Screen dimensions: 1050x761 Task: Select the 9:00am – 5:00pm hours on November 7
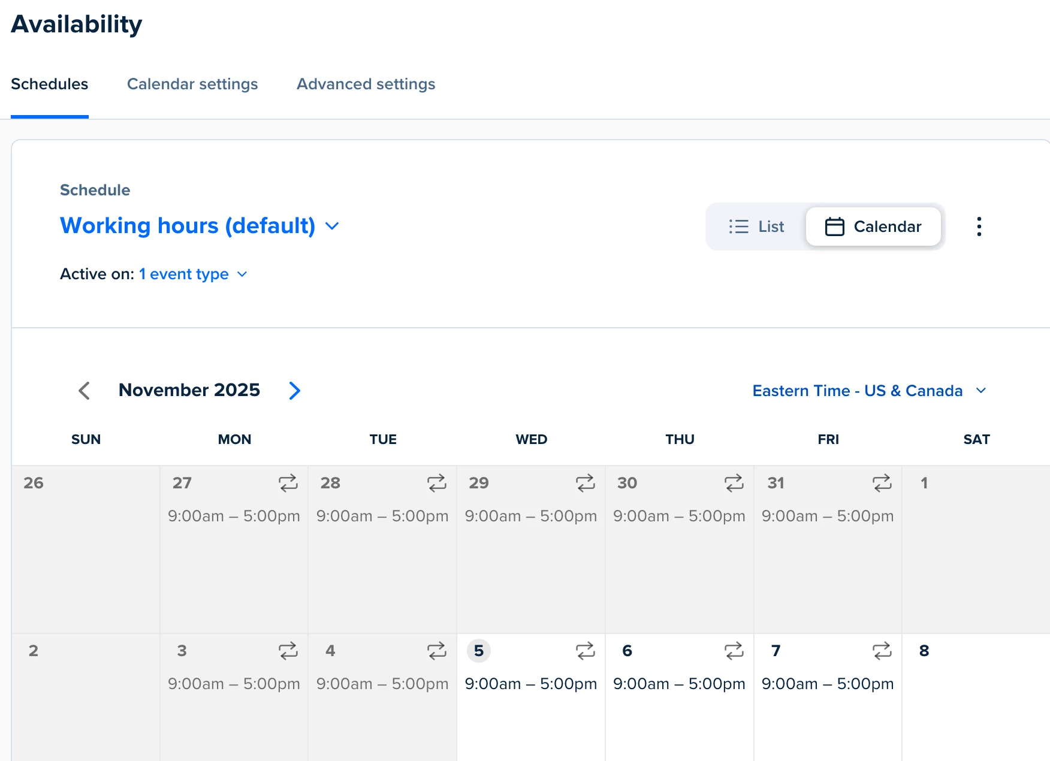click(828, 684)
